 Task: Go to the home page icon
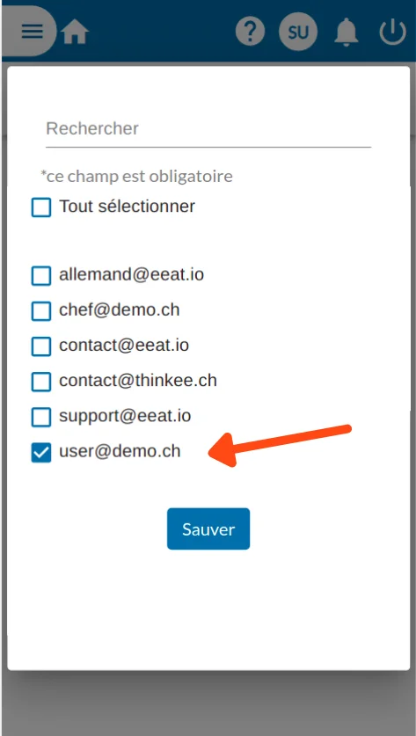[x=75, y=32]
